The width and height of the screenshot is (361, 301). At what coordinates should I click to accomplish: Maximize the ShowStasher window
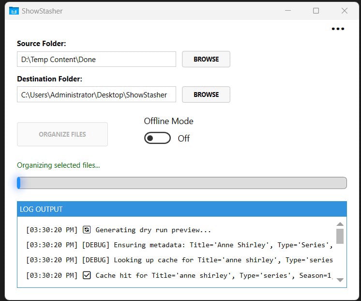tap(316, 11)
